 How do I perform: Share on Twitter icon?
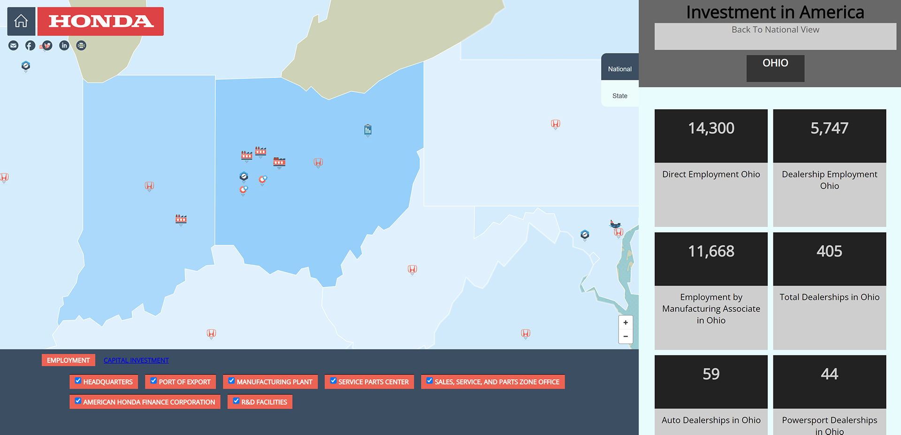point(47,46)
